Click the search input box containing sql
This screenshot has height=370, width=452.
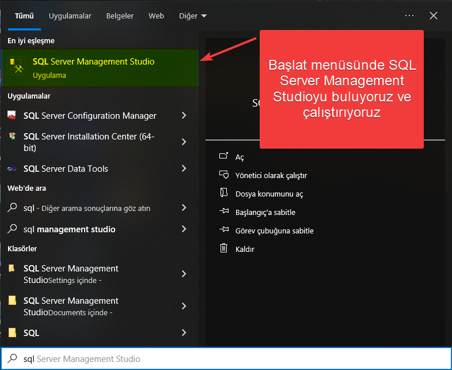(x=230, y=358)
